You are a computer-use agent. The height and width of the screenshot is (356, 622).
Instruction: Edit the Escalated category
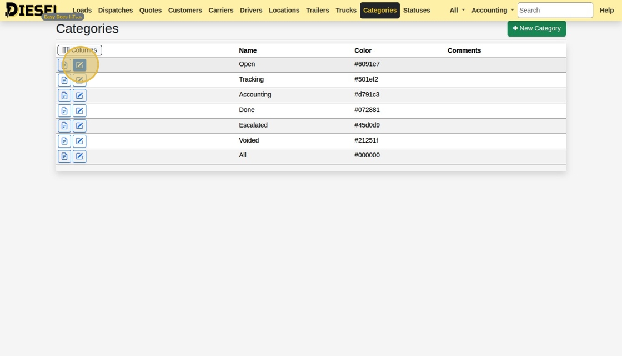(x=79, y=126)
